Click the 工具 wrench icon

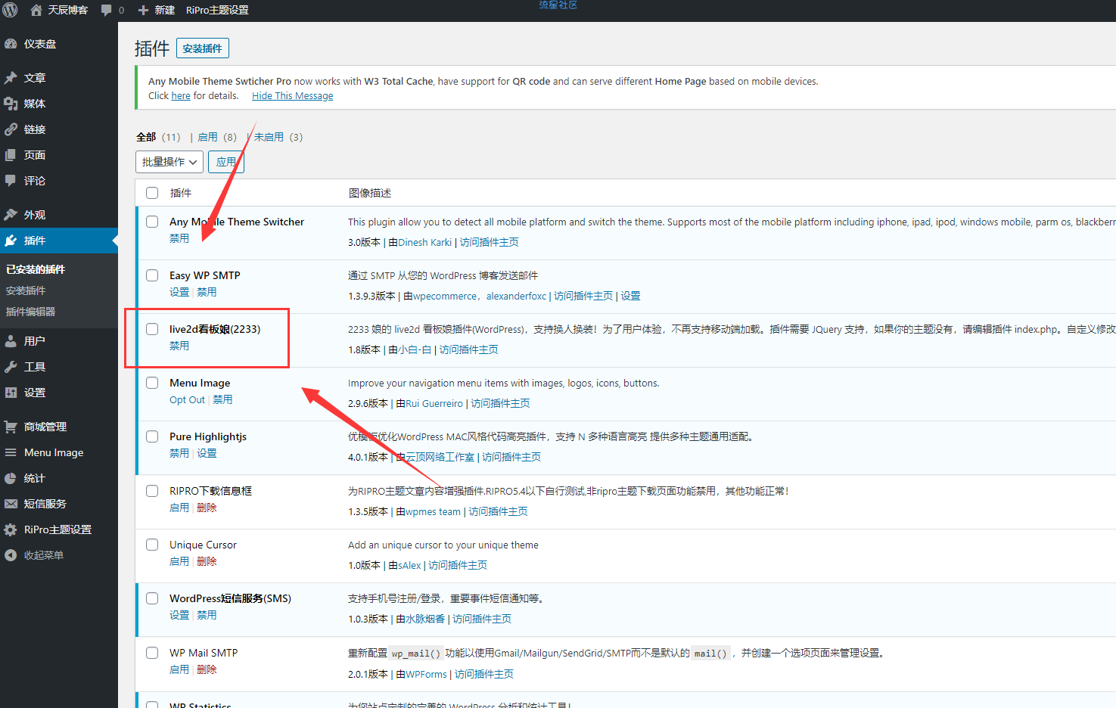(x=11, y=367)
